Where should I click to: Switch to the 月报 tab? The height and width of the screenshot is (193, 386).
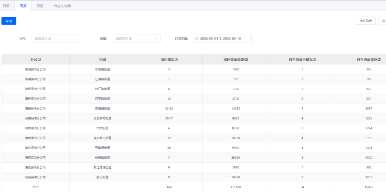40,6
